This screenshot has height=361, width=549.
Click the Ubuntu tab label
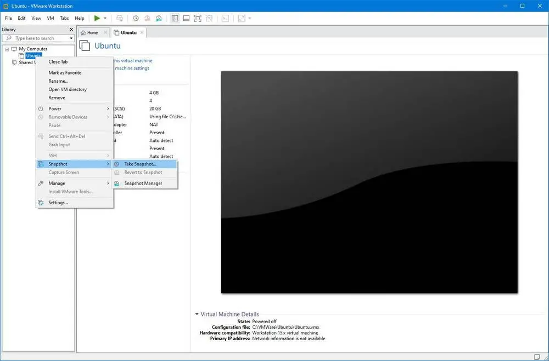(128, 32)
